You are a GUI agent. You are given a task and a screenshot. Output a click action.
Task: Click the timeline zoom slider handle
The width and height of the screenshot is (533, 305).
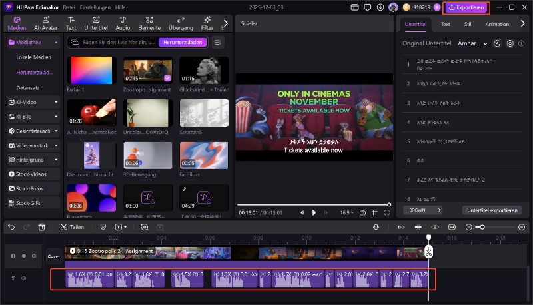(481, 227)
